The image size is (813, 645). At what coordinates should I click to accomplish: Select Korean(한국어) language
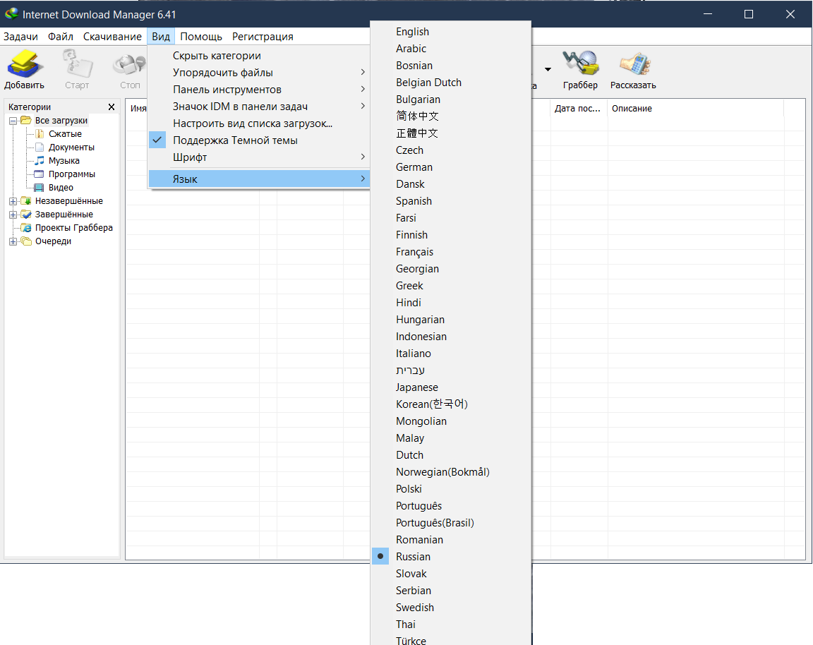coord(451,404)
